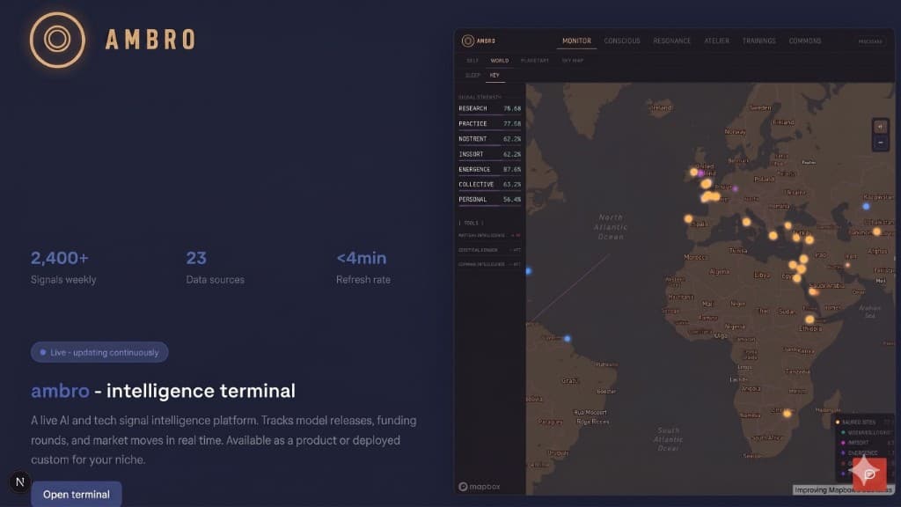
Task: Click the ambro heading link text
Action: click(x=61, y=391)
